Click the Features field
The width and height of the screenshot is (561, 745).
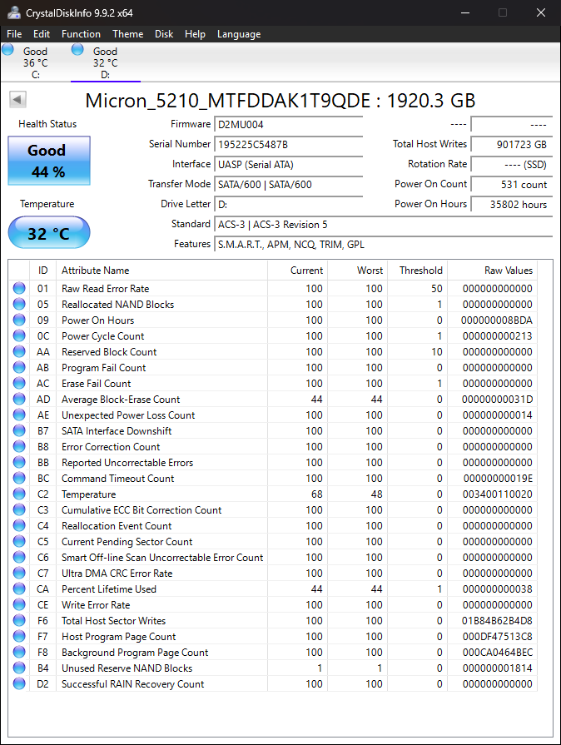[x=384, y=244]
